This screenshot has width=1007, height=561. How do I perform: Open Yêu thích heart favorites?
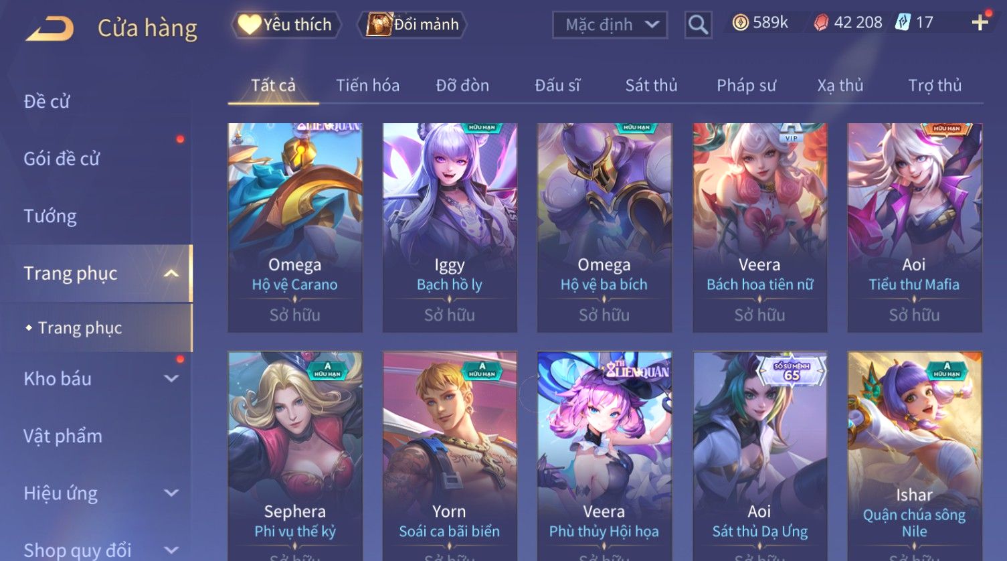[286, 25]
